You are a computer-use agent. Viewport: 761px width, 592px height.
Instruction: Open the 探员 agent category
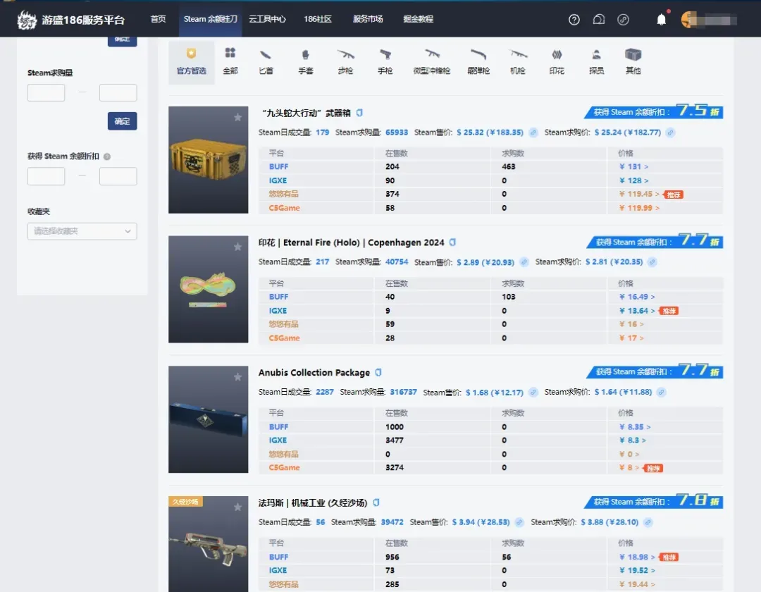point(596,61)
